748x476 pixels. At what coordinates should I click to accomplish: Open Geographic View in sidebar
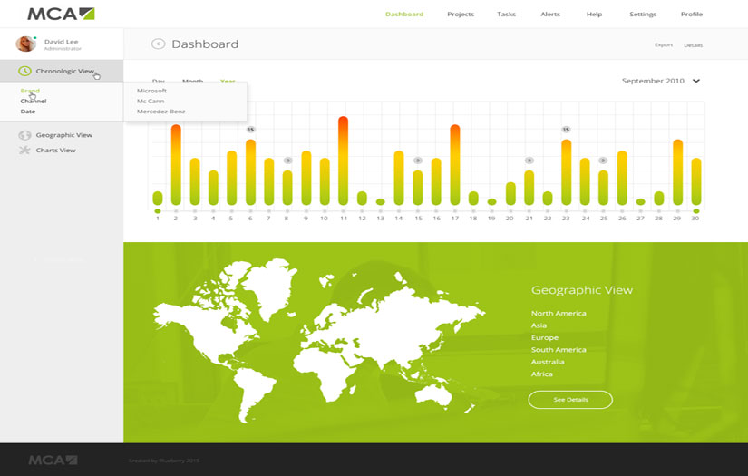64,135
